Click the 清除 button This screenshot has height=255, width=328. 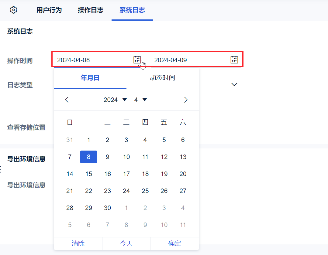[x=78, y=243]
